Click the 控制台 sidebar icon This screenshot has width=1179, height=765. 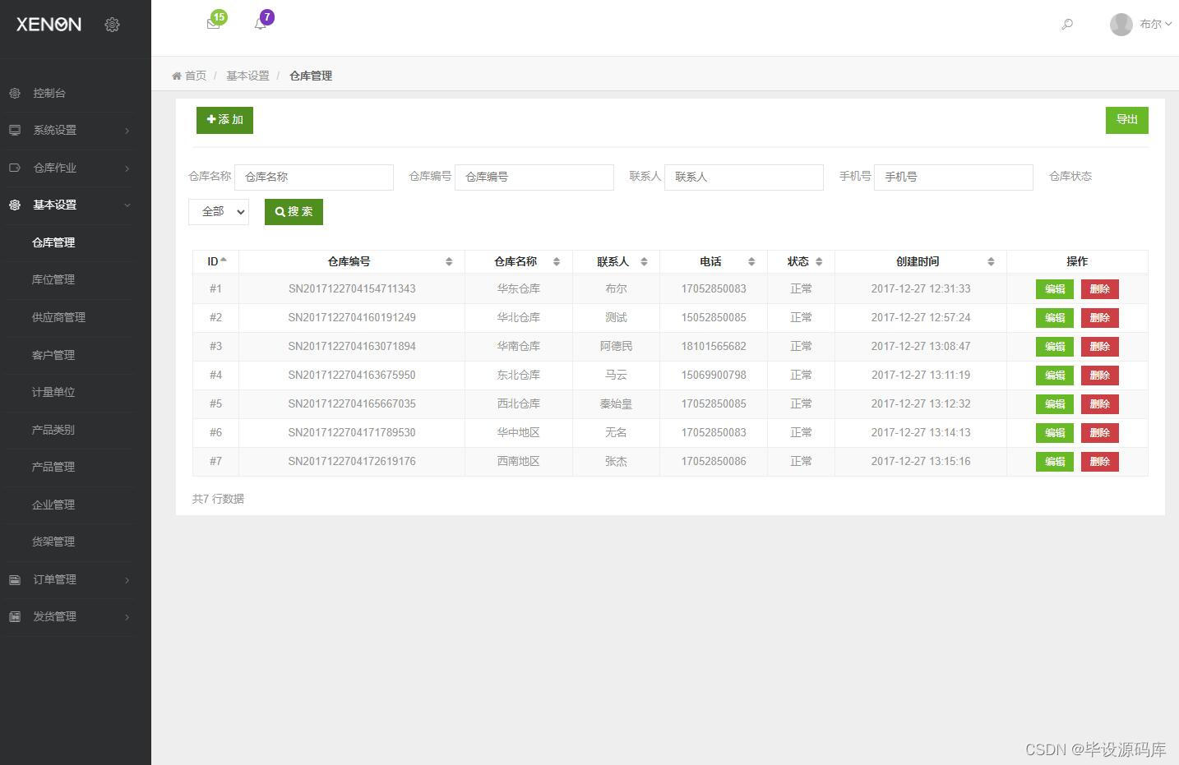tap(15, 93)
